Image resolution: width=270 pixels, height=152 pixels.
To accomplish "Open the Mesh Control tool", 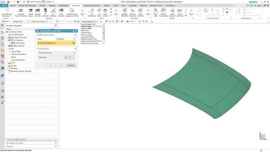I will pos(105,13).
